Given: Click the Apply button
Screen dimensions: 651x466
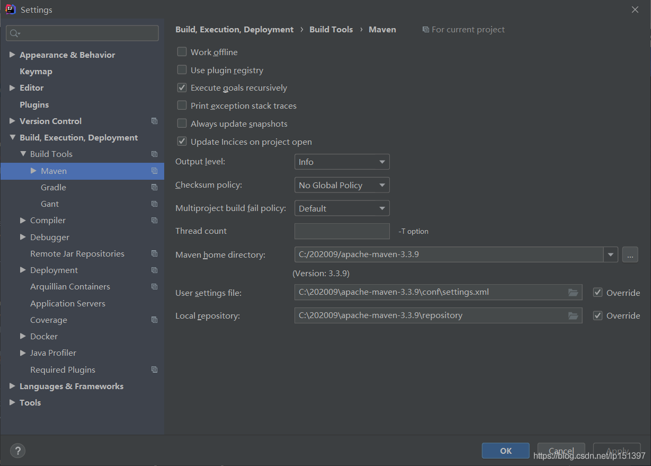Looking at the screenshot, I should 617,451.
